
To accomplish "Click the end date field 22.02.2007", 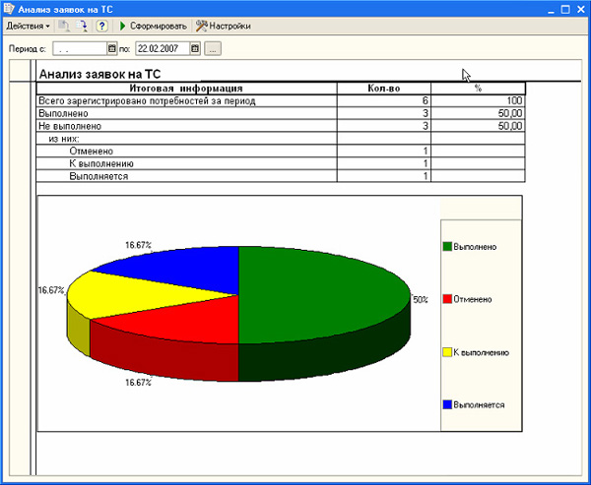I will [163, 48].
